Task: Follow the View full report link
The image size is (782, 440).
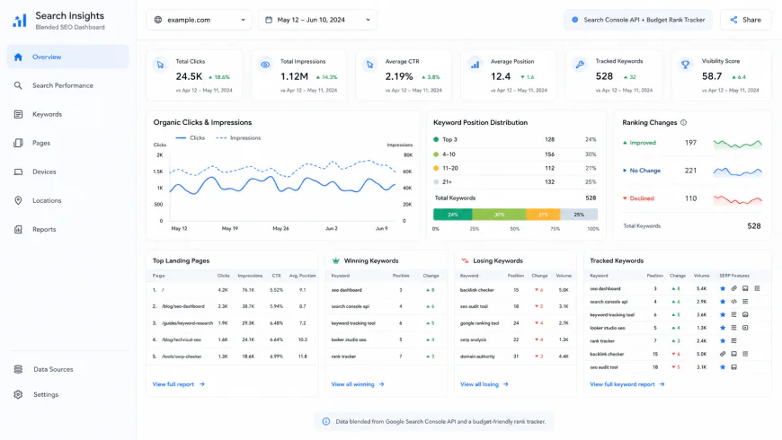Action: (179, 384)
